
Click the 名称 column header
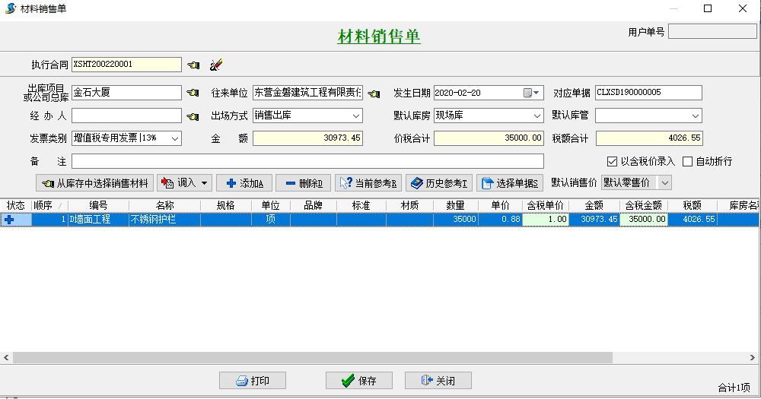coord(164,205)
